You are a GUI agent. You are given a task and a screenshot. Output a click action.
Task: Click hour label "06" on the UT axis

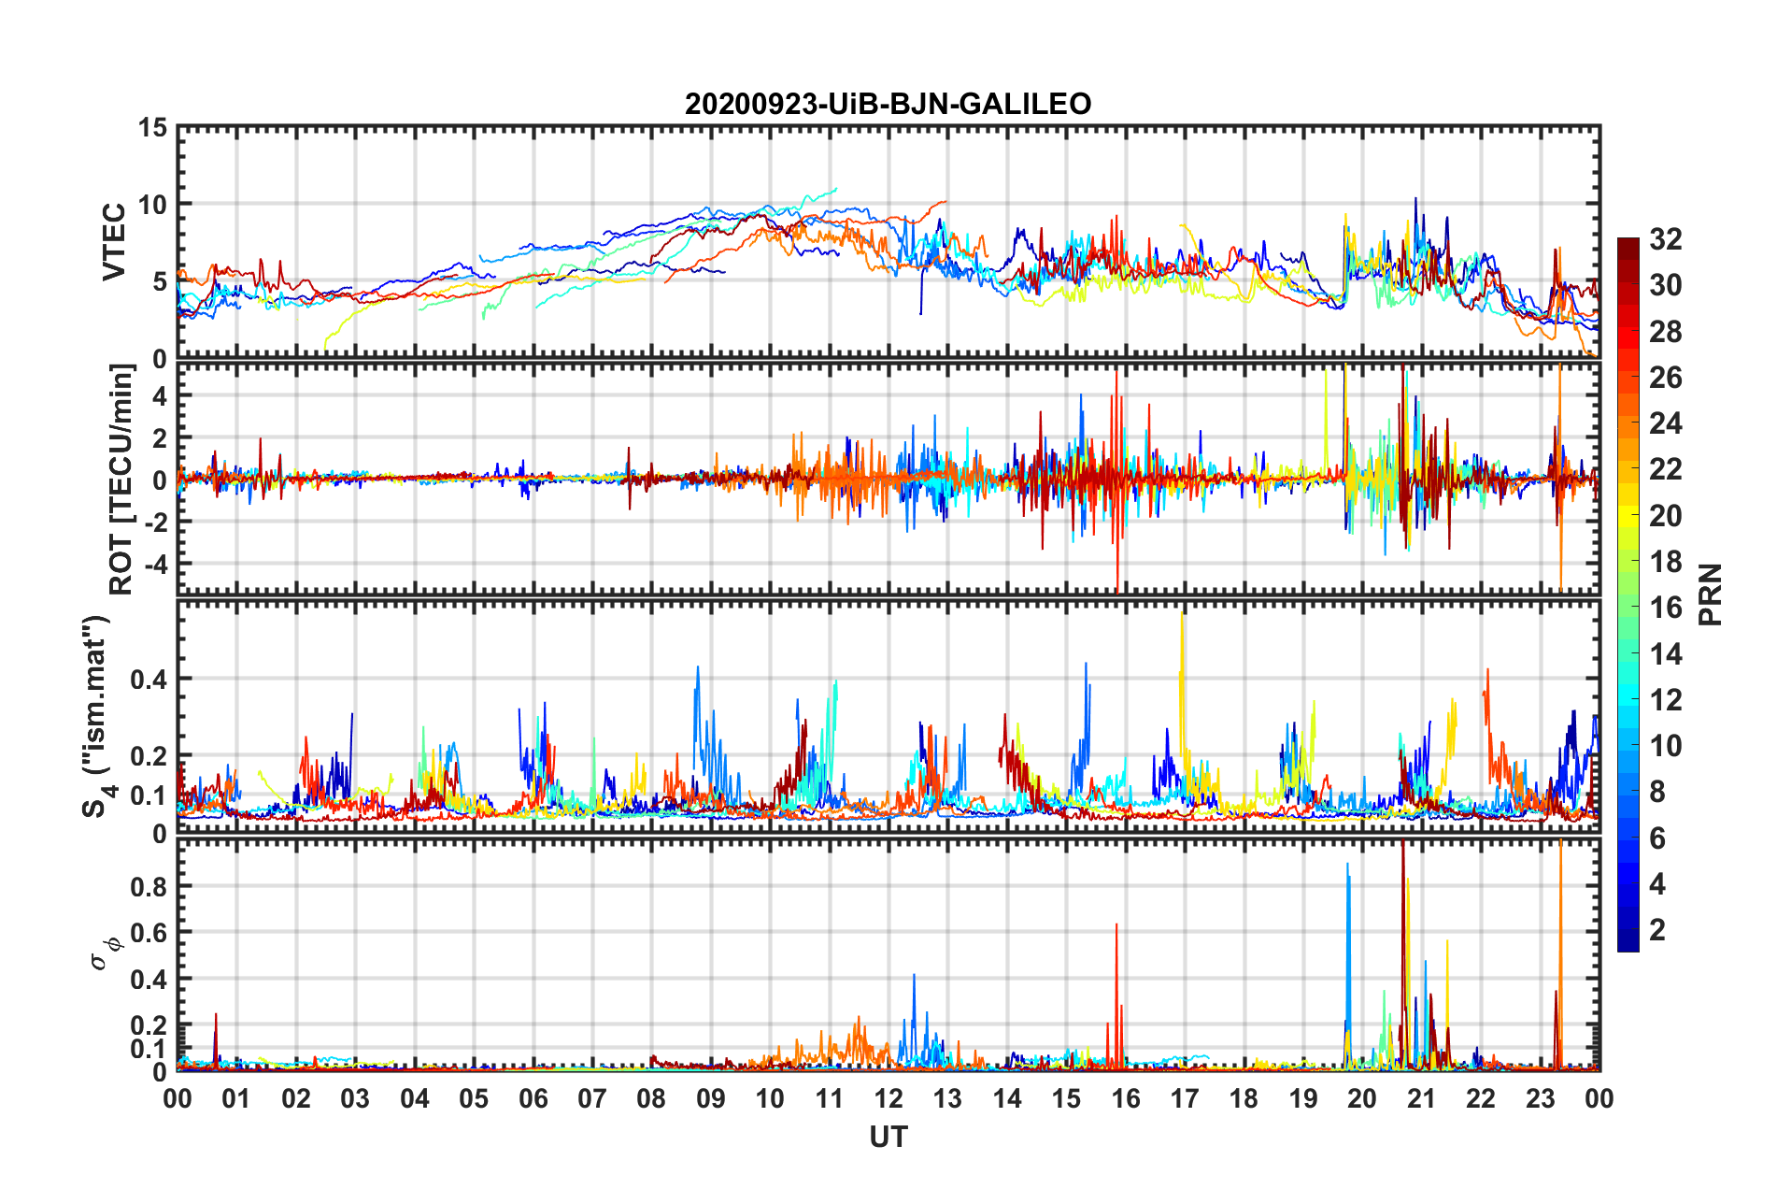click(533, 1098)
